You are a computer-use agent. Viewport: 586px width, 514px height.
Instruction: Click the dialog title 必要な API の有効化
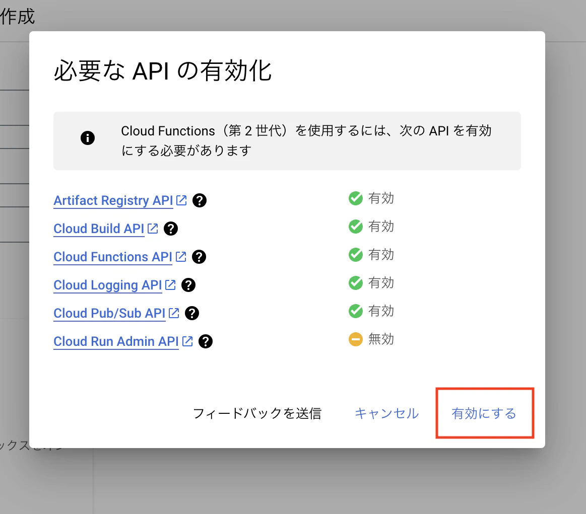[163, 70]
